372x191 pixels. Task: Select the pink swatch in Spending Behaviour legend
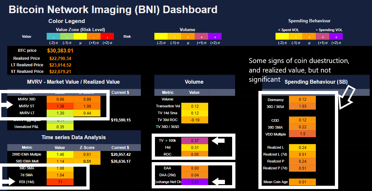click(x=322, y=36)
